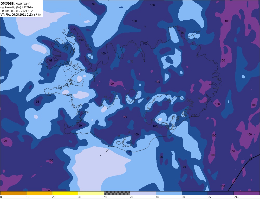Click the '70' legend scale label

(132, 197)
